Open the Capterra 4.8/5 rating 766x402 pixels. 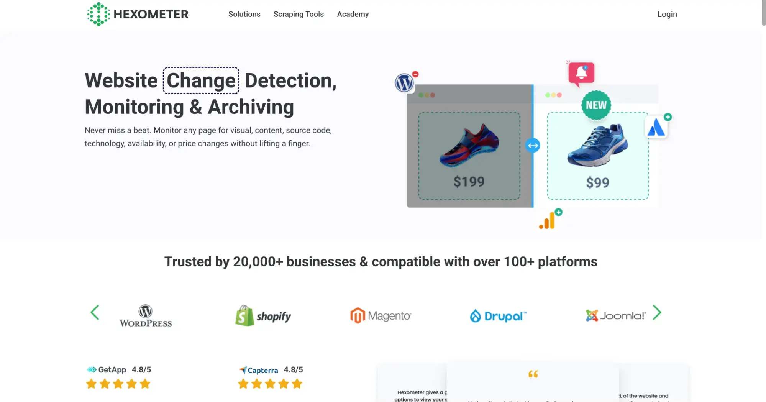click(x=271, y=370)
